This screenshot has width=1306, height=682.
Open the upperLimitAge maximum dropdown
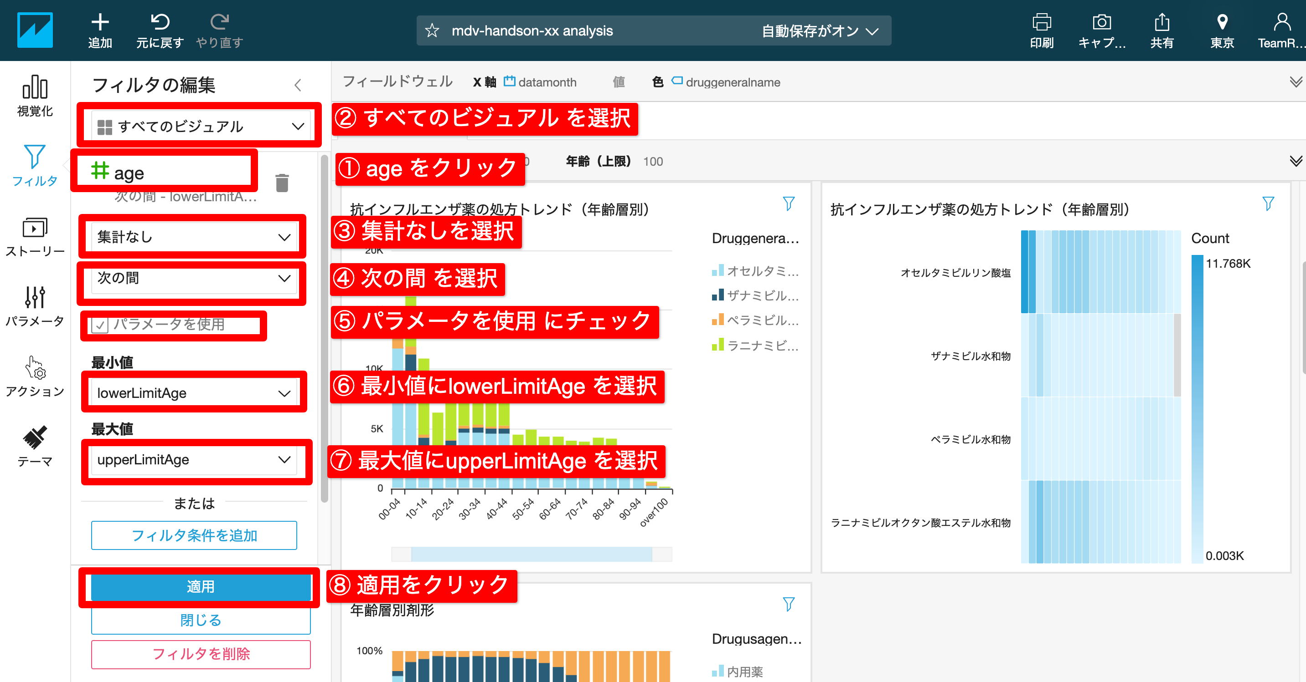(194, 460)
